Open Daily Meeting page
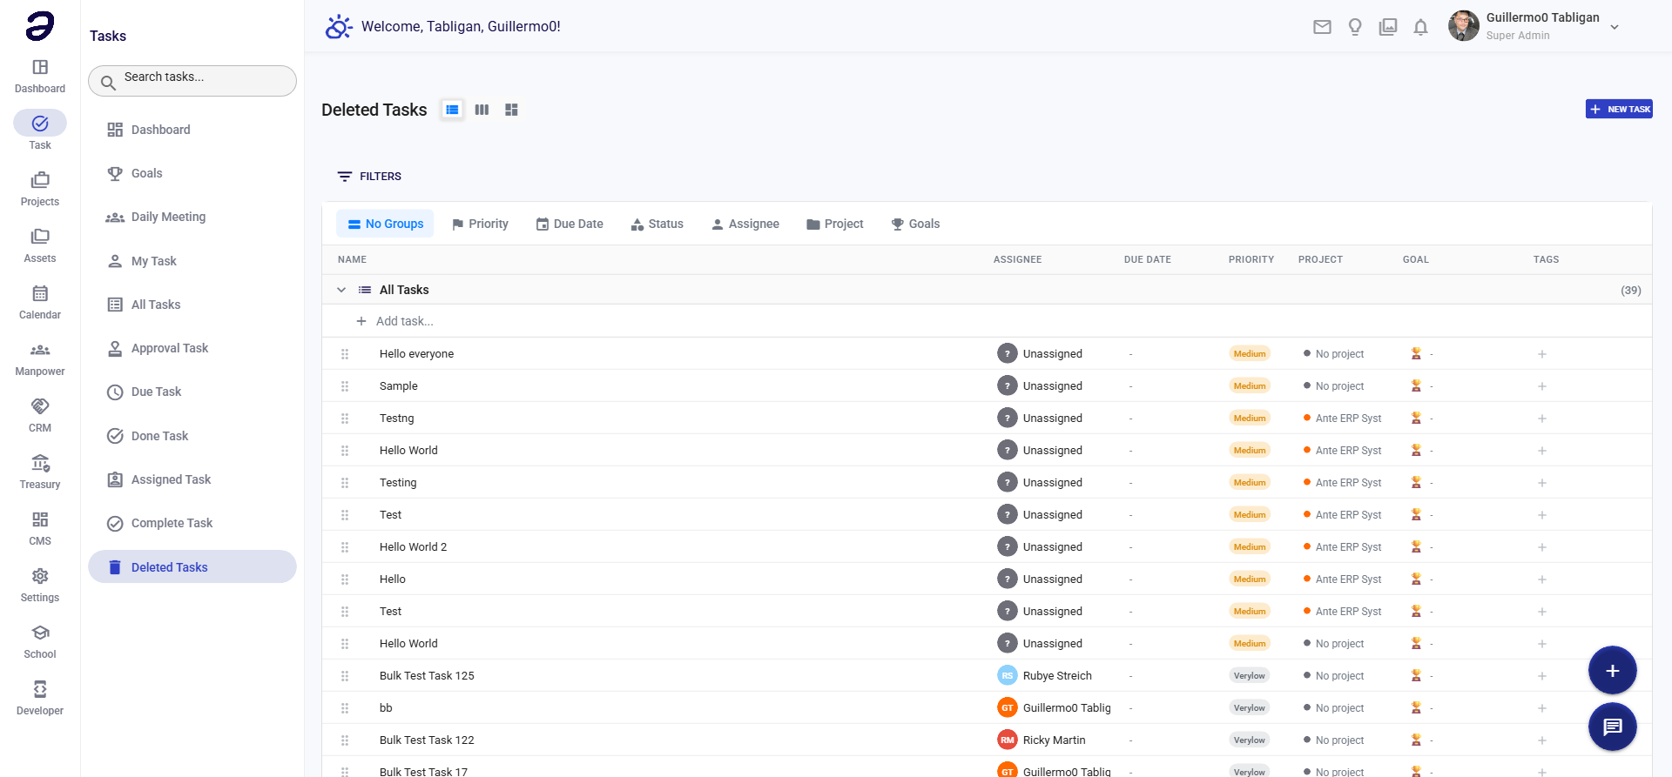Screen dimensions: 1672x777 pyautogui.click(x=192, y=217)
